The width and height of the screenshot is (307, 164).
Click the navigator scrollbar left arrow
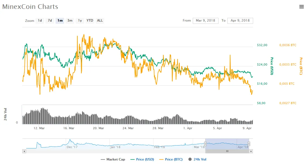pyautogui.click(x=24, y=151)
